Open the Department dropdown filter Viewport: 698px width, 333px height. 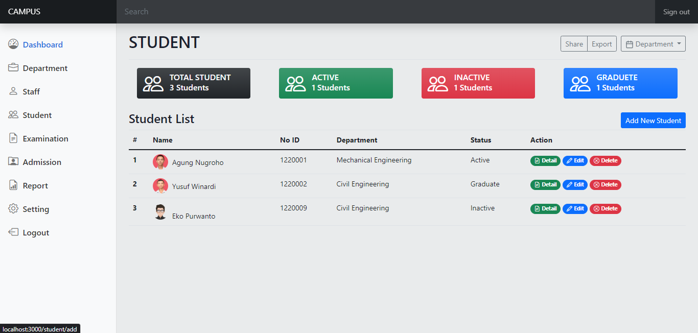point(653,44)
